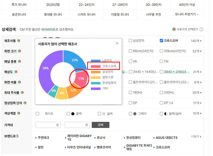Click pie chart icon beside 최대 주사율
This screenshot has width=213, height=156.
(22, 93)
